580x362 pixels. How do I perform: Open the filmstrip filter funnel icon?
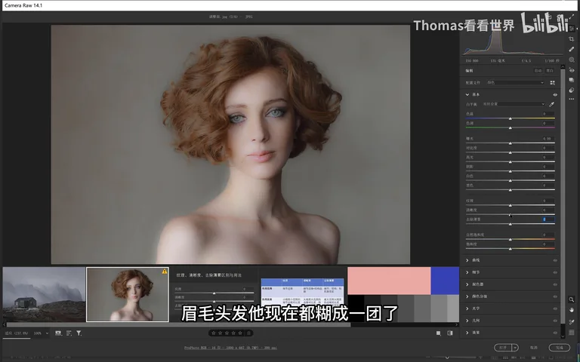click(79, 333)
